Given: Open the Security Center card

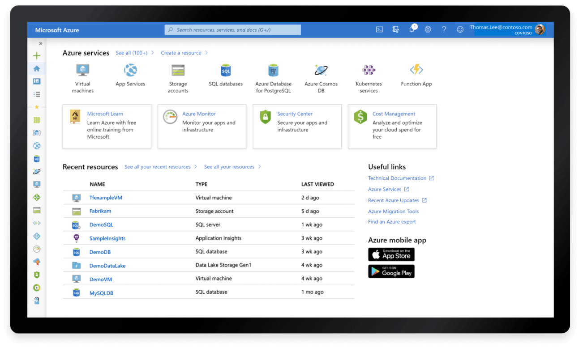Looking at the screenshot, I should (x=297, y=126).
